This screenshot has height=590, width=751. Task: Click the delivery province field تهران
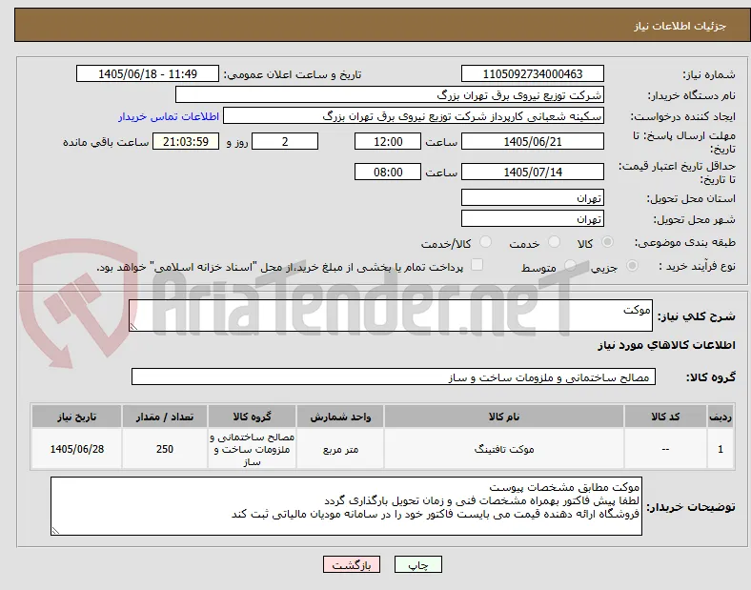pos(533,197)
